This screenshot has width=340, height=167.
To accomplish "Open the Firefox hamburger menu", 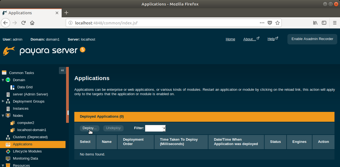I will point(335,23).
